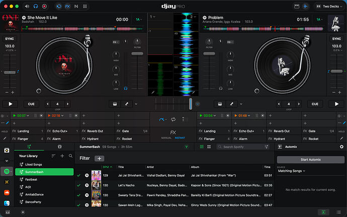This screenshot has height=217, width=347.
Task: Open the left deck EQ mode dropdown
Action: coord(116,42)
